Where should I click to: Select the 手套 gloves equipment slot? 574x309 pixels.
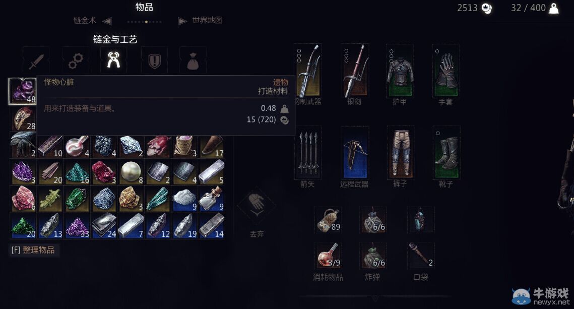pos(446,71)
